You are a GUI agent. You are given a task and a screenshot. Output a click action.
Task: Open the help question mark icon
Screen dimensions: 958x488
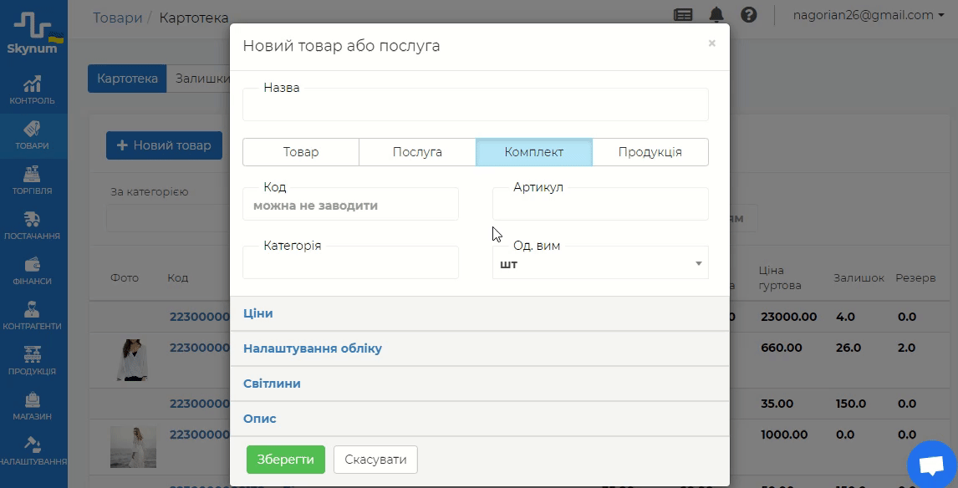(748, 15)
